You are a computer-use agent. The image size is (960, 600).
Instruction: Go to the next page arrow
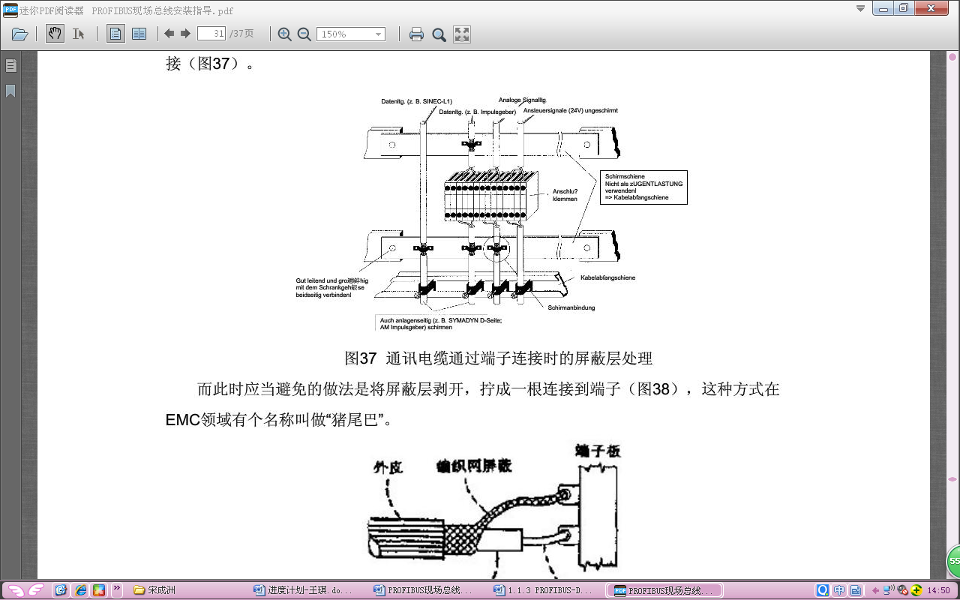pyautogui.click(x=185, y=34)
